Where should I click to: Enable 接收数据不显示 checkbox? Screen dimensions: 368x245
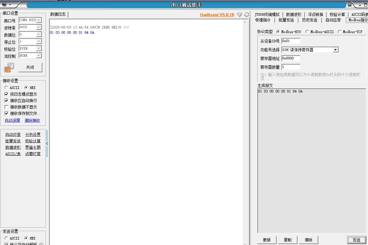pyautogui.click(x=7, y=107)
